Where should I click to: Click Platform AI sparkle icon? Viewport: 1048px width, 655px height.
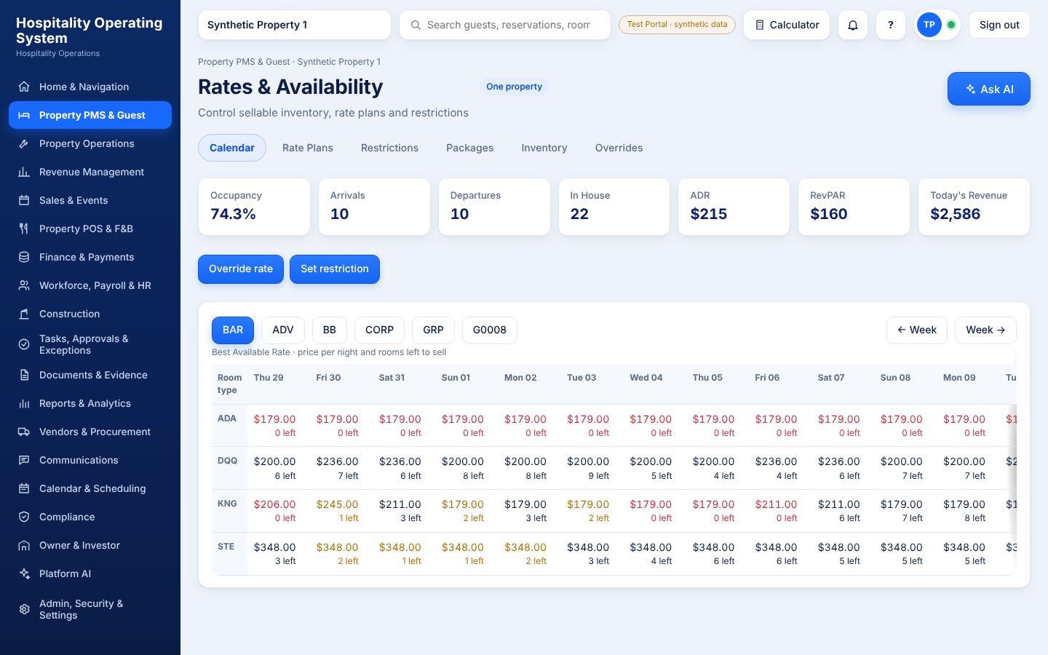[x=24, y=573]
